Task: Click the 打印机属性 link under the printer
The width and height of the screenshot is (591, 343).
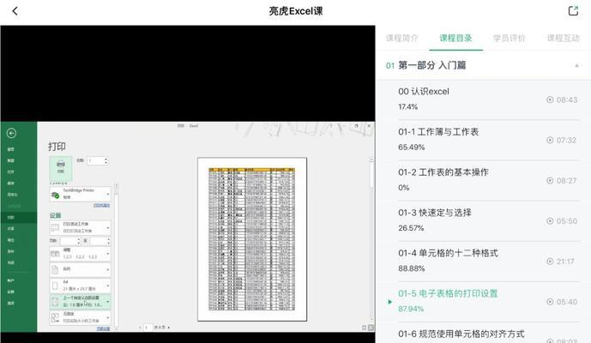Action: coord(101,206)
